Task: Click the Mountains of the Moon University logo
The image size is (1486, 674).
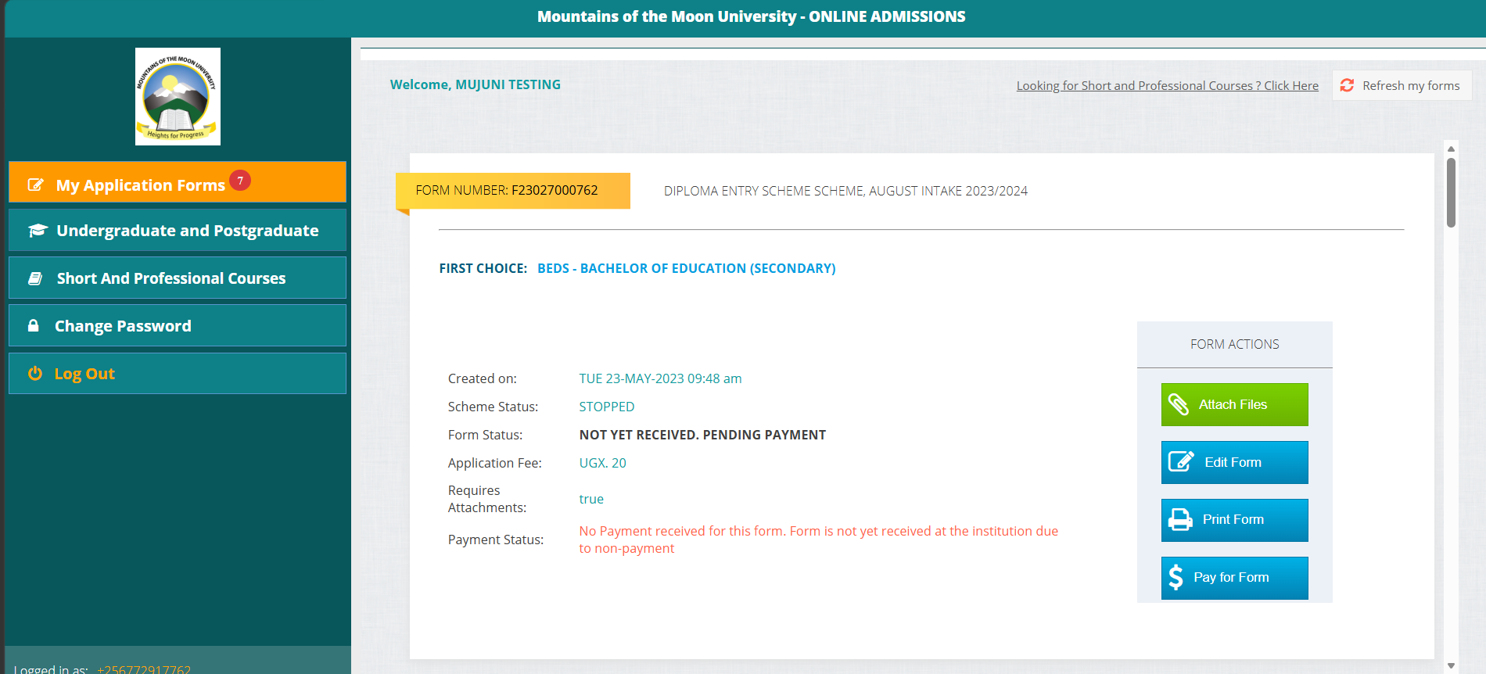Action: point(178,96)
